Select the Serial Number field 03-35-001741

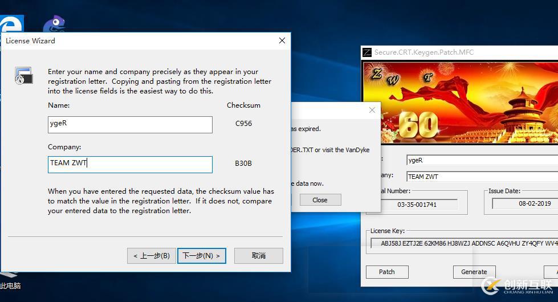(417, 204)
